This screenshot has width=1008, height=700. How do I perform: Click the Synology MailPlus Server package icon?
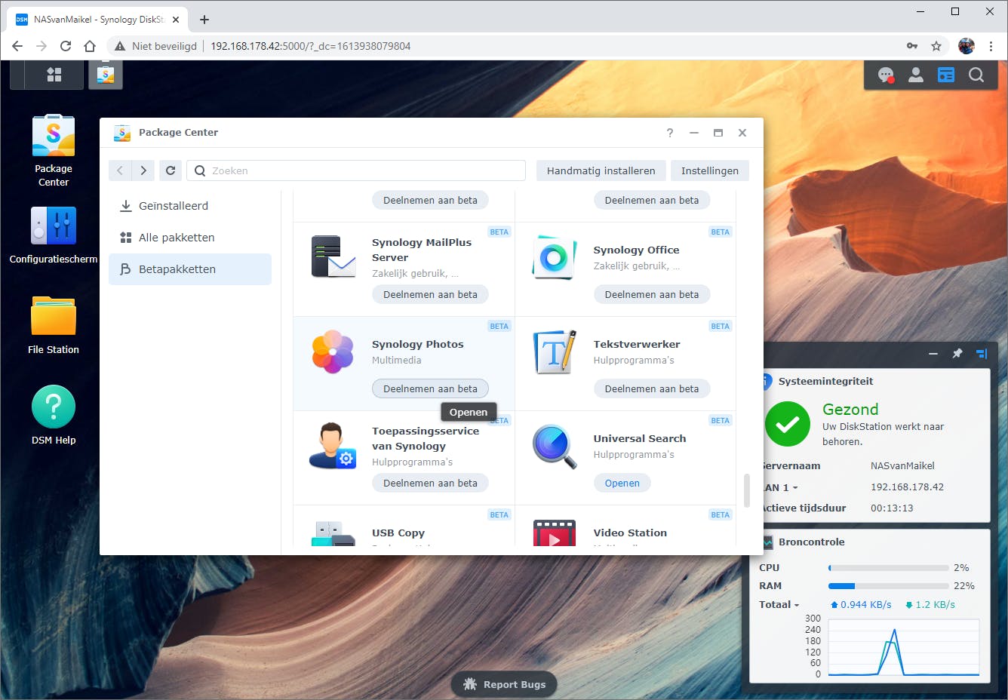pyautogui.click(x=333, y=256)
